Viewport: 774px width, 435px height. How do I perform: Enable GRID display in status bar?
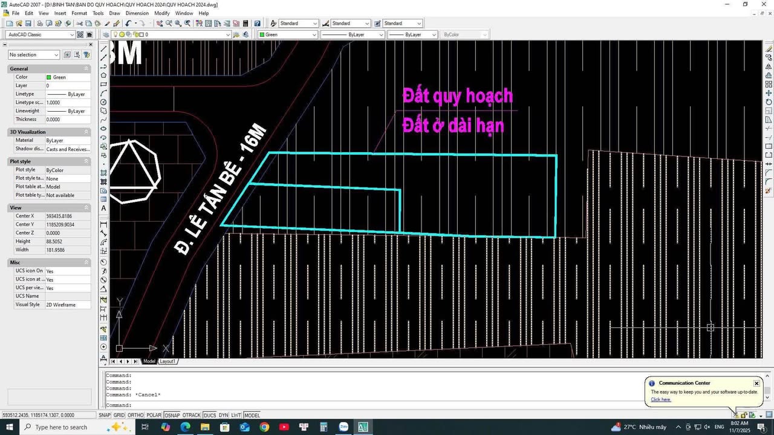[119, 415]
